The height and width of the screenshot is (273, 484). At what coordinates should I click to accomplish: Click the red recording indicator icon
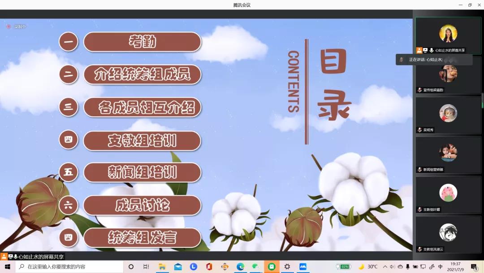tap(8, 26)
